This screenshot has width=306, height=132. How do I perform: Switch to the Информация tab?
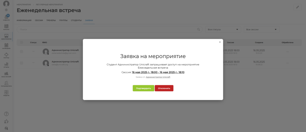[24, 21]
